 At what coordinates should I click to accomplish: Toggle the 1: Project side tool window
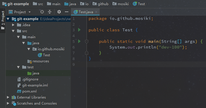coord(3,20)
